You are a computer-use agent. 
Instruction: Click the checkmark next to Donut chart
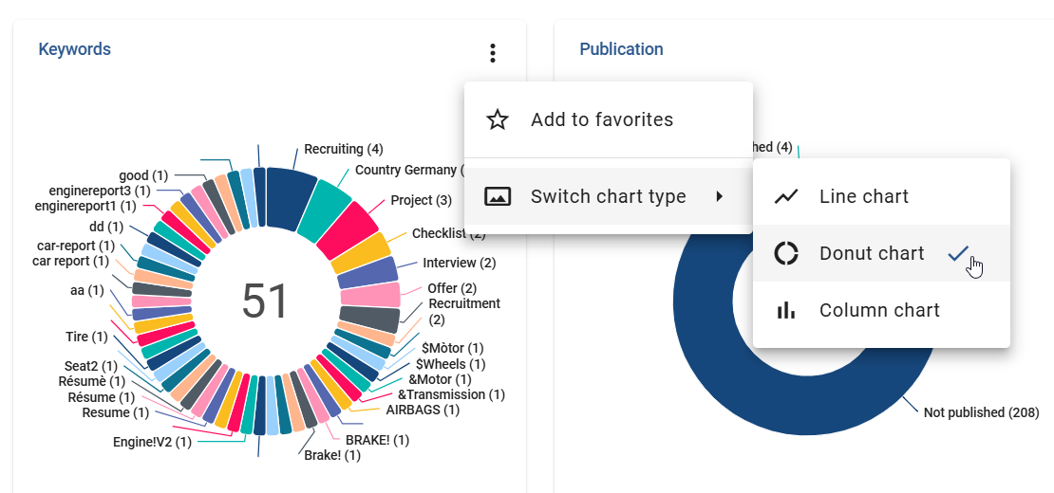click(958, 253)
